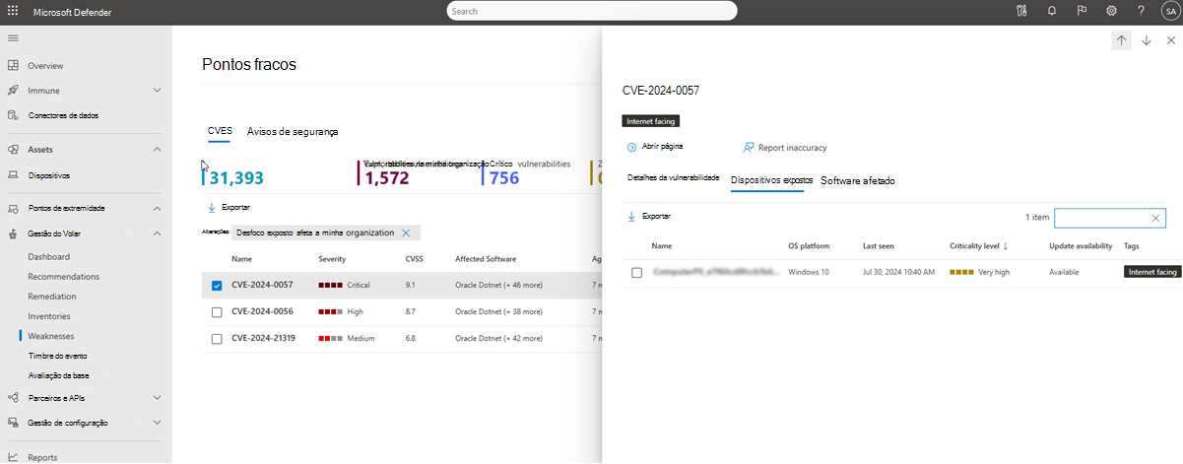Uncheck the CVE-2024-0057 row checkbox
Screen dimensions: 1183x464
(x=217, y=286)
